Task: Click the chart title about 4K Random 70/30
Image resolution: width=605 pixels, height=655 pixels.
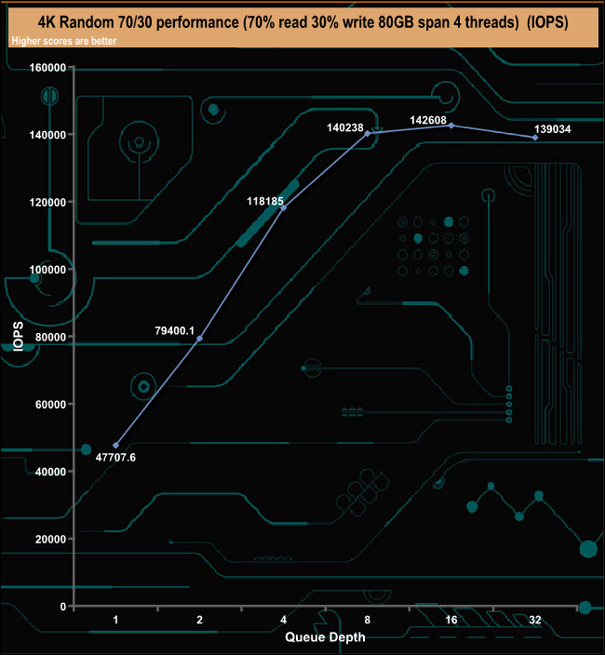Action: 302,20
